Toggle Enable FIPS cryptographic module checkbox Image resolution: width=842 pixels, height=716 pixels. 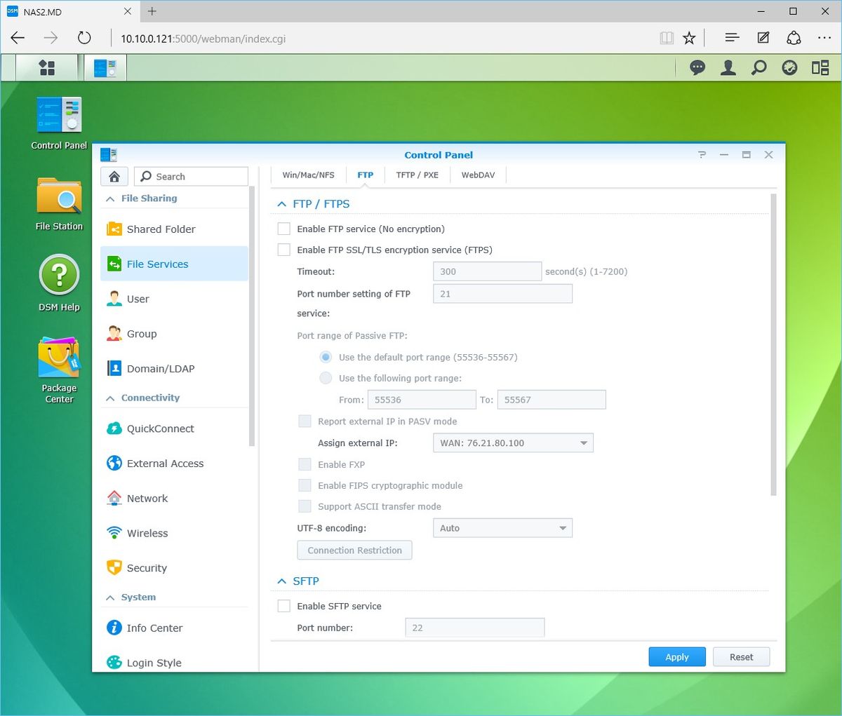point(305,485)
